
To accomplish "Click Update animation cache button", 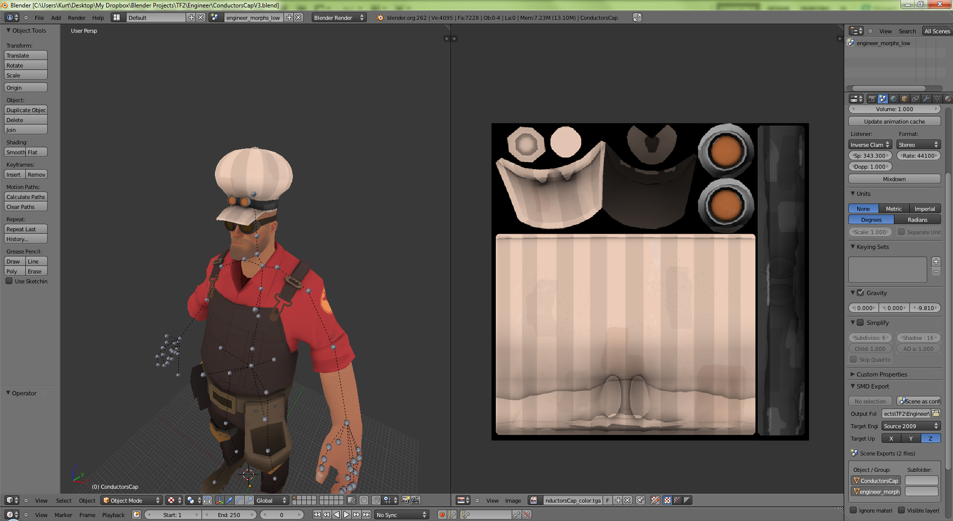I will tap(894, 121).
